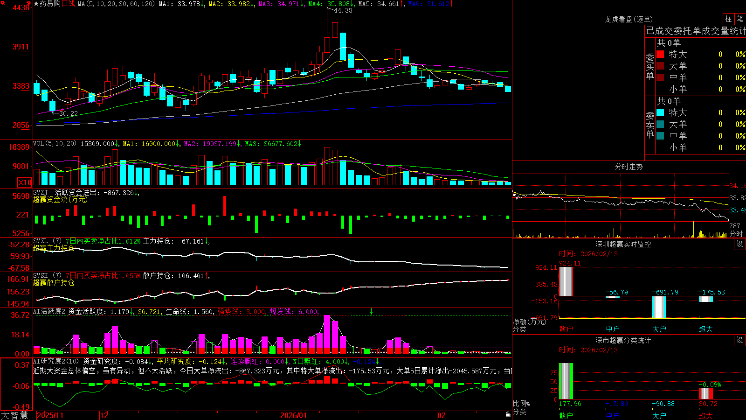746x420 pixels.
Task: Select the 2025/11 date marker on the timeline
Action: [x=50, y=415]
